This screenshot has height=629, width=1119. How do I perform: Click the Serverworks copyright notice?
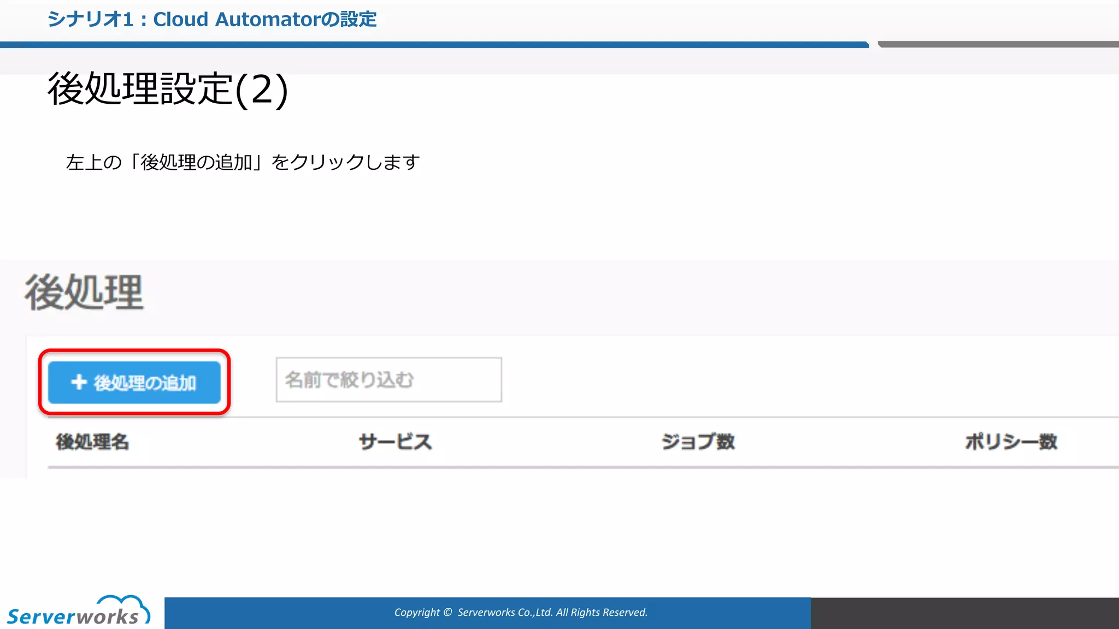pos(521,612)
